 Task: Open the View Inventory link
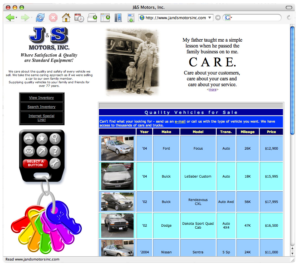(x=42, y=98)
